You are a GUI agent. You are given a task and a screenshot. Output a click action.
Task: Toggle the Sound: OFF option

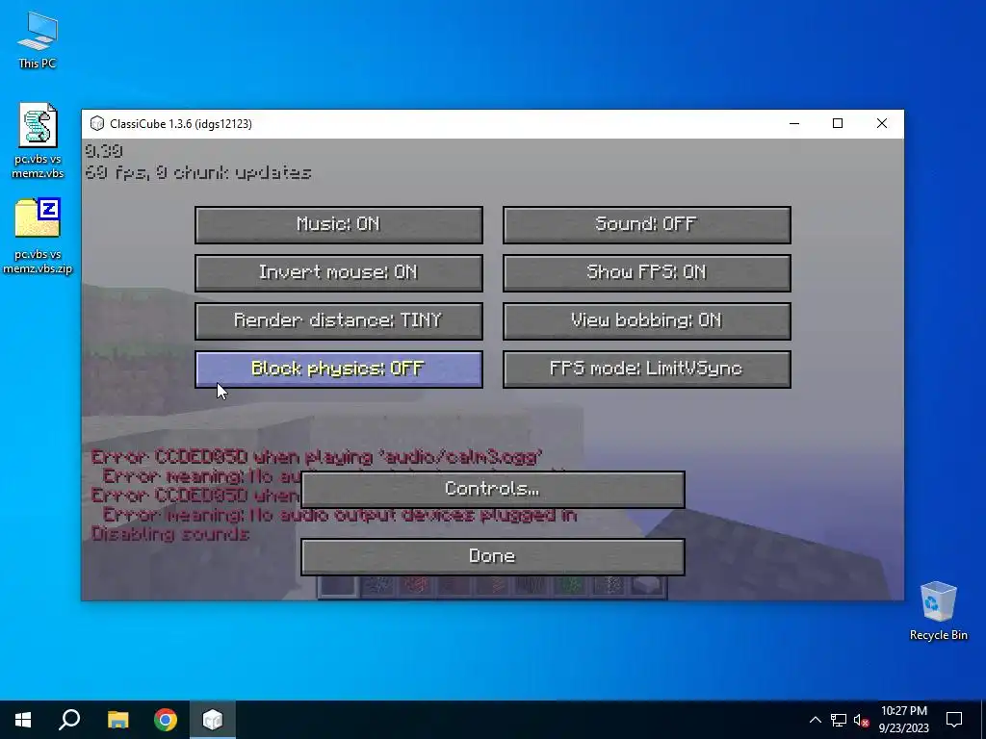point(646,224)
